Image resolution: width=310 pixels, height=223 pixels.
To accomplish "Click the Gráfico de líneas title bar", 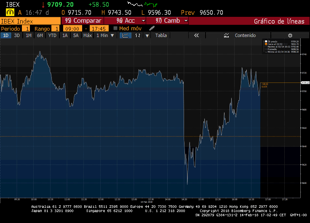I will click(x=249, y=21).
